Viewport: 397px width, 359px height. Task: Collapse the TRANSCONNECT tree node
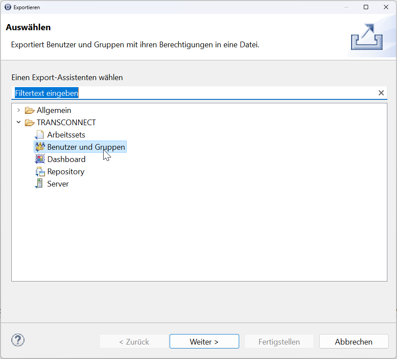click(x=18, y=123)
